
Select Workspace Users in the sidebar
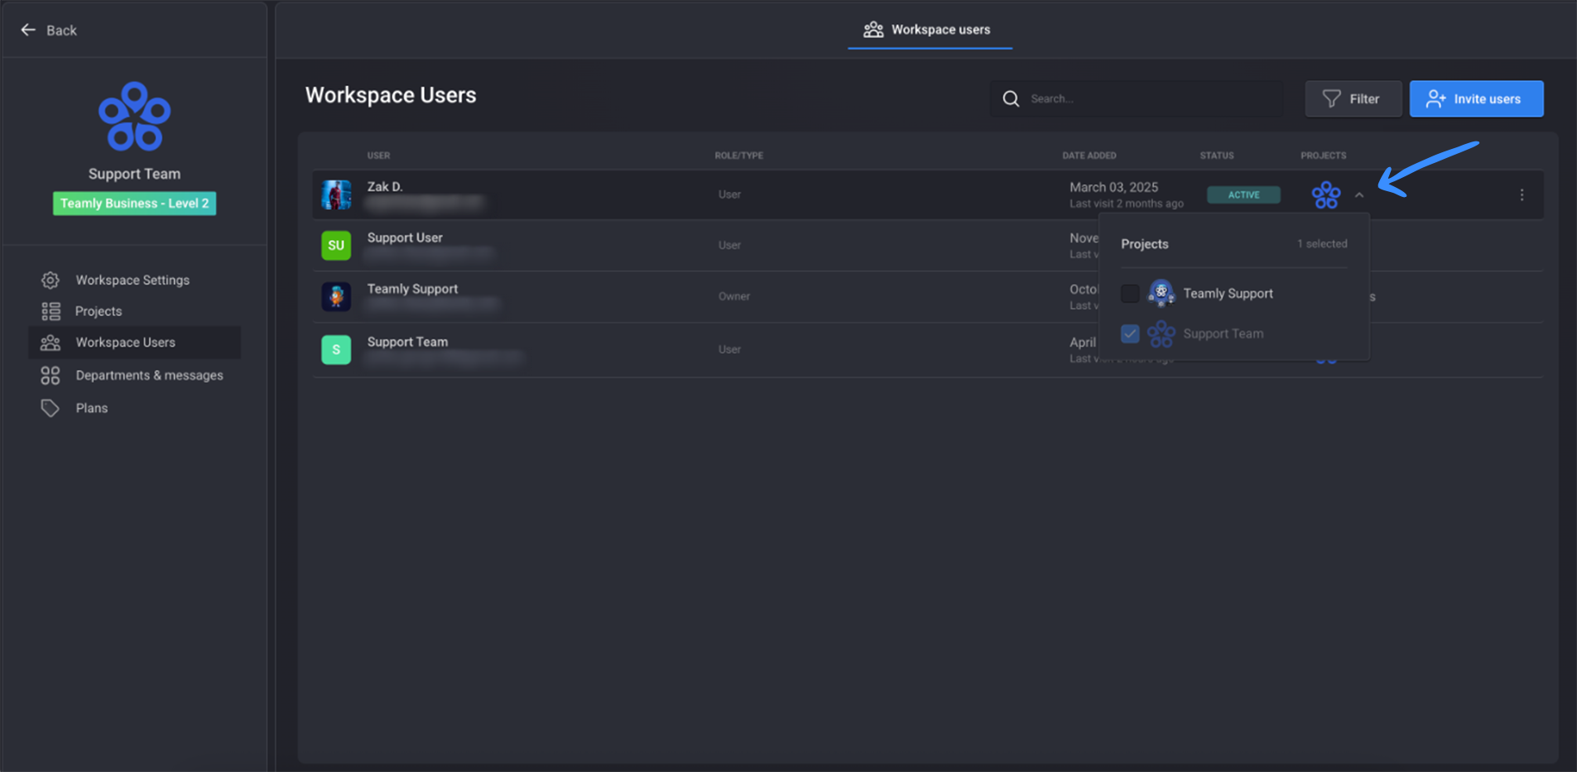135,343
